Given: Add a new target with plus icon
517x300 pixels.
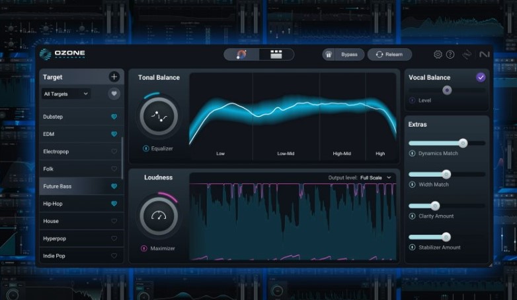Looking at the screenshot, I should 114,77.
